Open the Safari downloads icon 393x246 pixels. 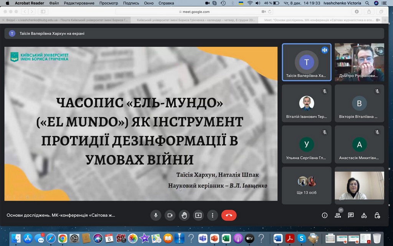(357, 12)
